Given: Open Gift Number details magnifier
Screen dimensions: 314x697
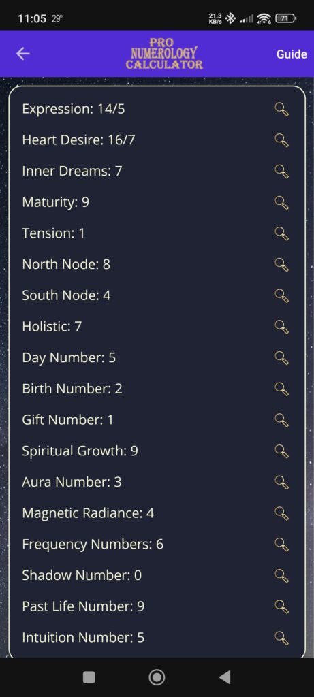Looking at the screenshot, I should (282, 421).
